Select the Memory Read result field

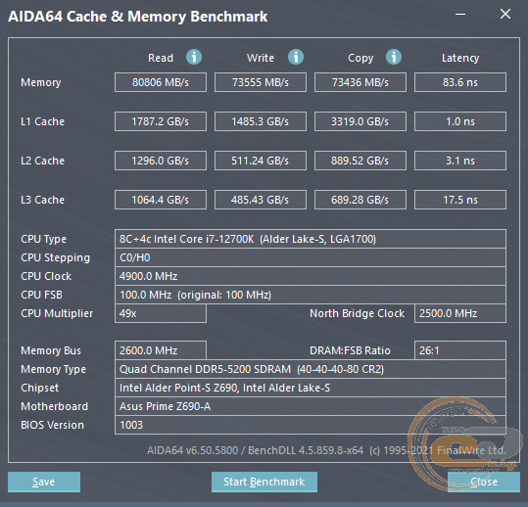(161, 82)
